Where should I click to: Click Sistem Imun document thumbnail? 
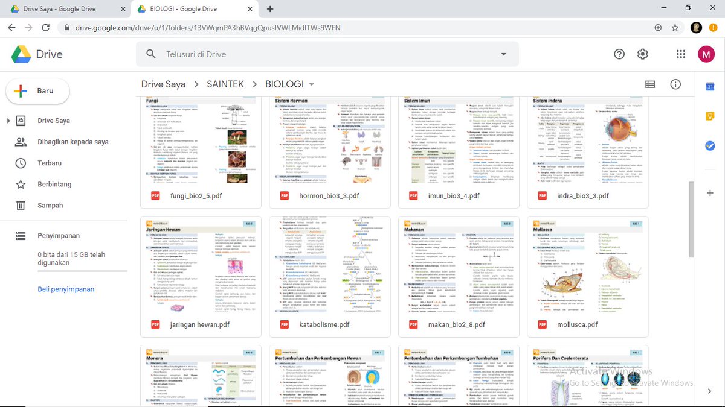coord(459,140)
